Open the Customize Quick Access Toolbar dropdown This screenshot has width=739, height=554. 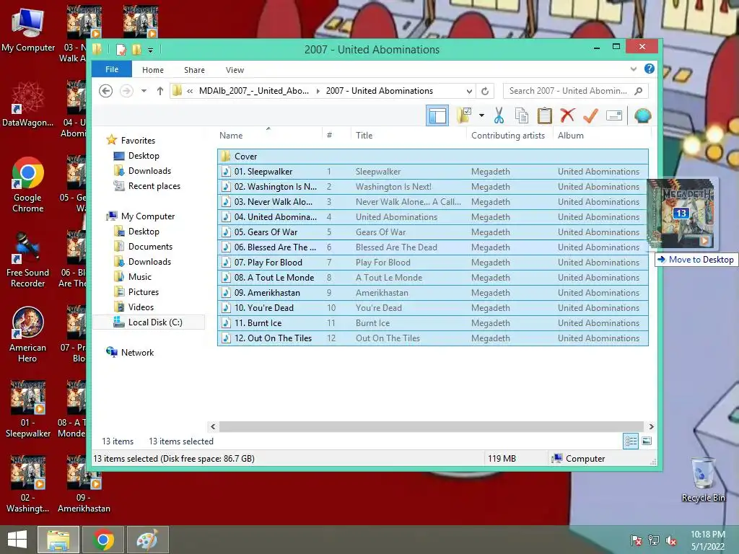click(x=150, y=50)
